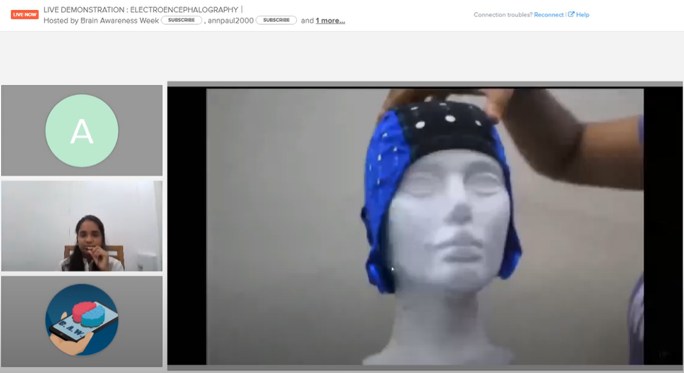The height and width of the screenshot is (373, 684).
Task: Click the 'annpaul2000' host name
Action: coord(230,20)
